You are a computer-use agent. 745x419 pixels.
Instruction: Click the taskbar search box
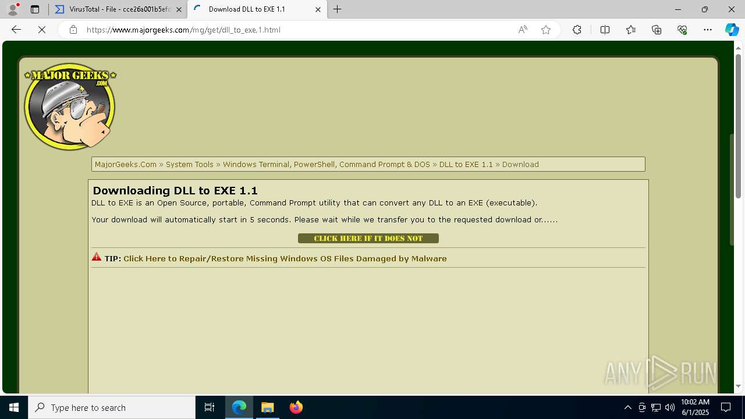coord(112,407)
